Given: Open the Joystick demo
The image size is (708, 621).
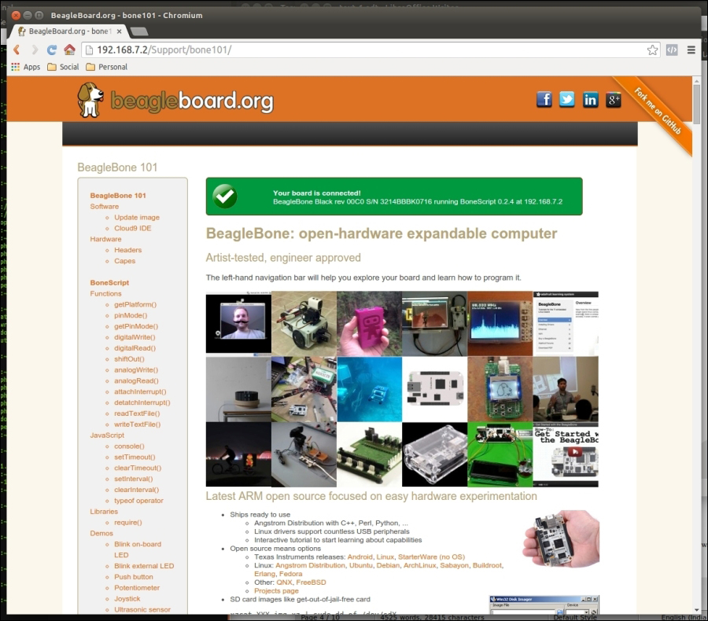Looking at the screenshot, I should (127, 598).
